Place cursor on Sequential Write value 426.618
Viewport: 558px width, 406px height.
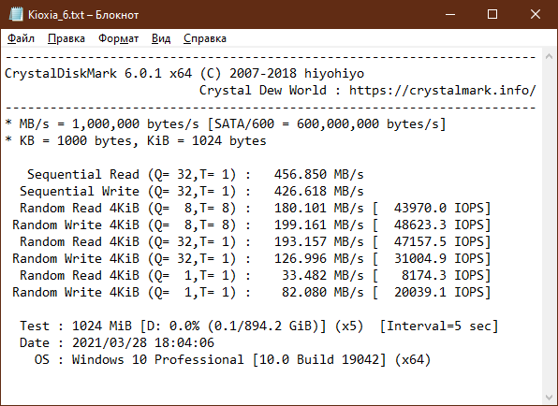pos(300,191)
